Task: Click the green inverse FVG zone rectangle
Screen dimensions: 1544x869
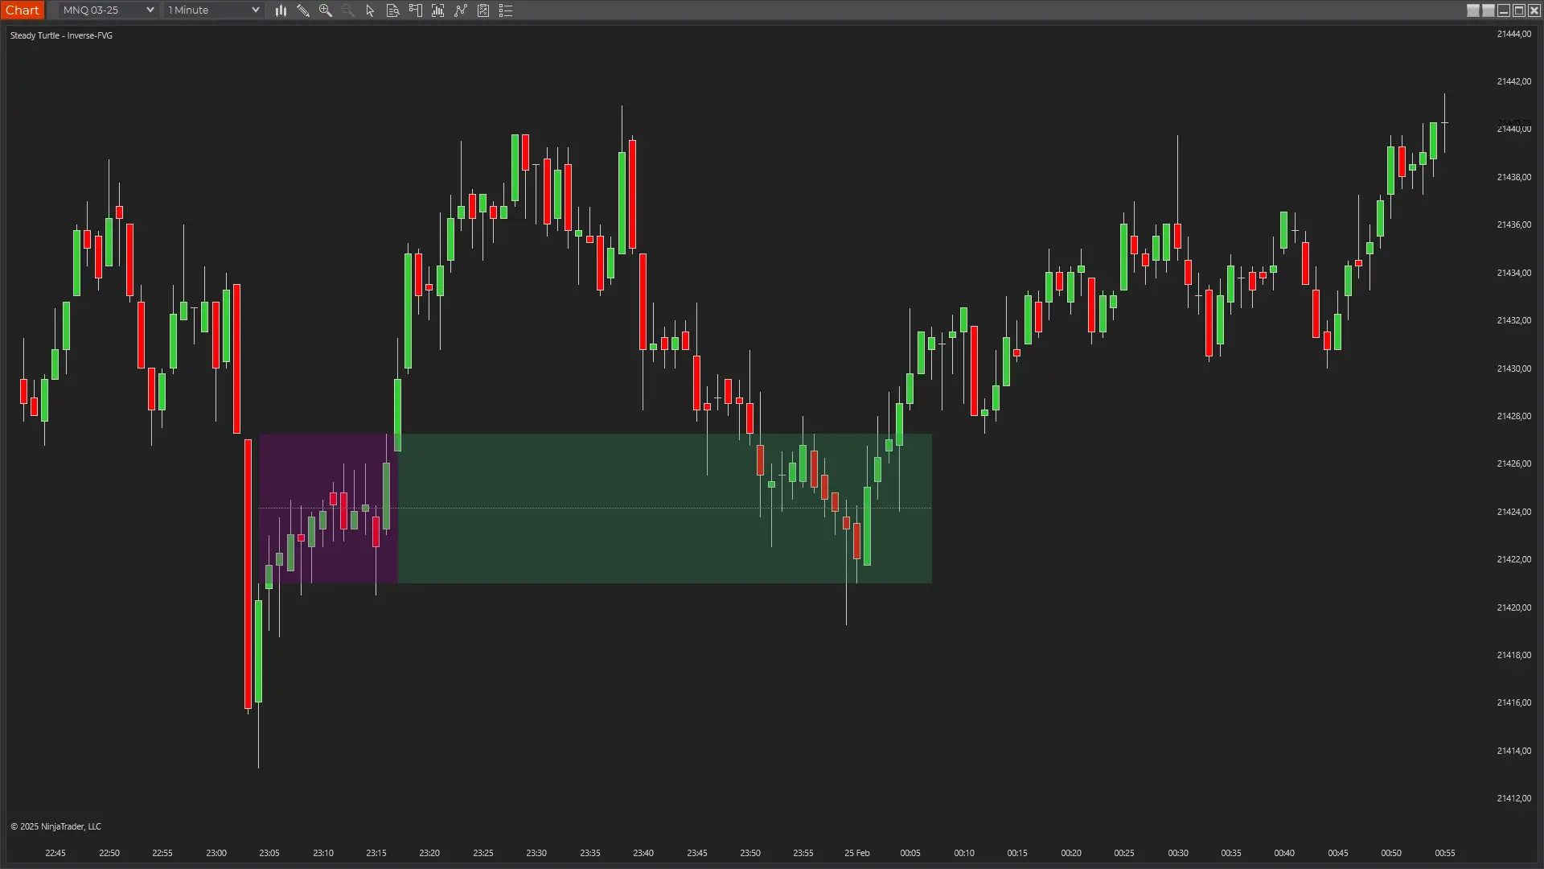Action: coord(665,509)
